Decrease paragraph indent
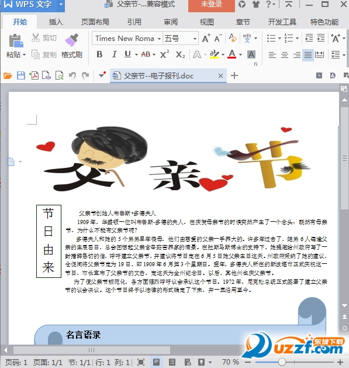The height and width of the screenshot is (368, 349). tap(309, 37)
